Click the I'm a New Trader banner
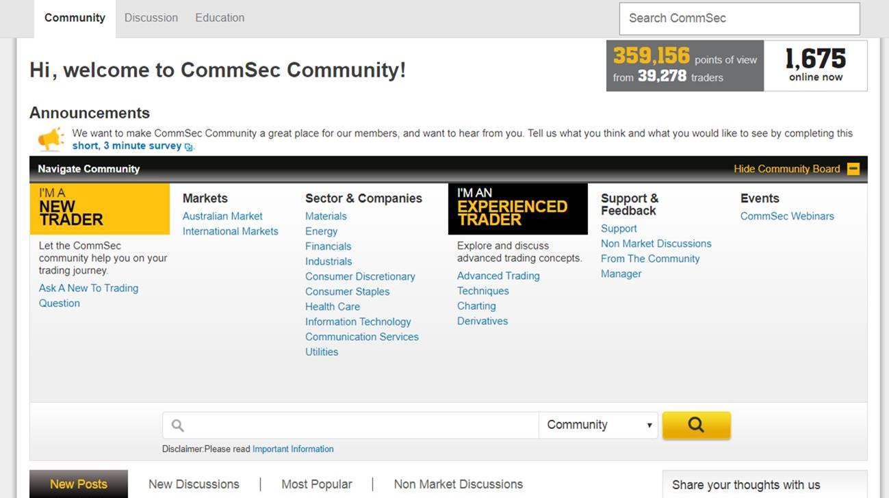Viewport: 889px width, 498px height. point(99,209)
